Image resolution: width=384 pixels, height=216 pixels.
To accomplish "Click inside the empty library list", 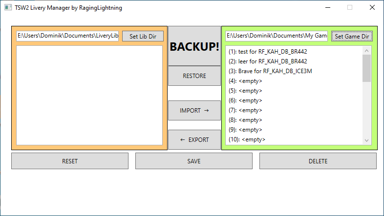I will tap(89, 95).
